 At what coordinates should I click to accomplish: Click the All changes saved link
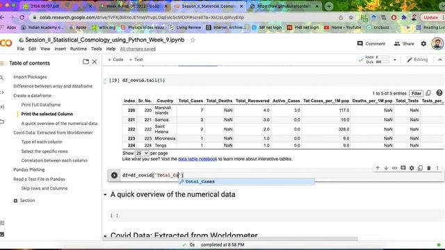pos(138,49)
